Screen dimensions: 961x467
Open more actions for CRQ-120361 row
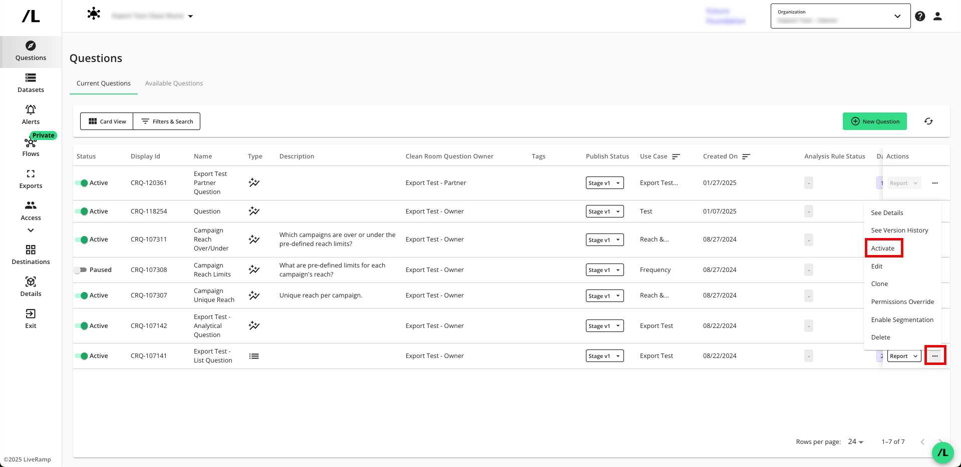935,183
